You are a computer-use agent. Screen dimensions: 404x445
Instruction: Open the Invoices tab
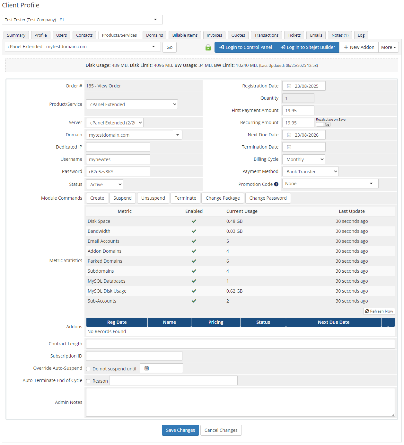[x=214, y=35]
